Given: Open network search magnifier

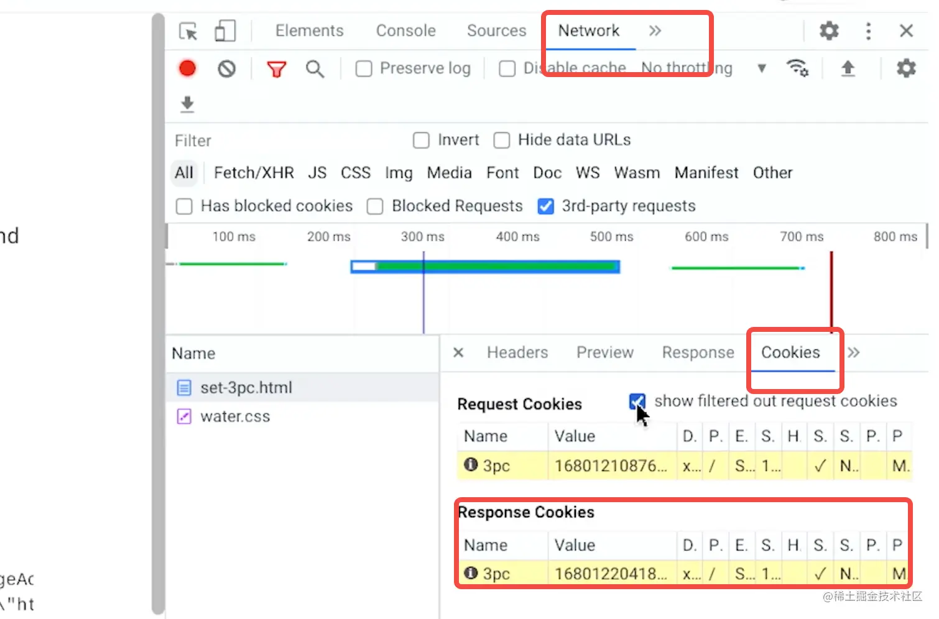Looking at the screenshot, I should pos(315,69).
